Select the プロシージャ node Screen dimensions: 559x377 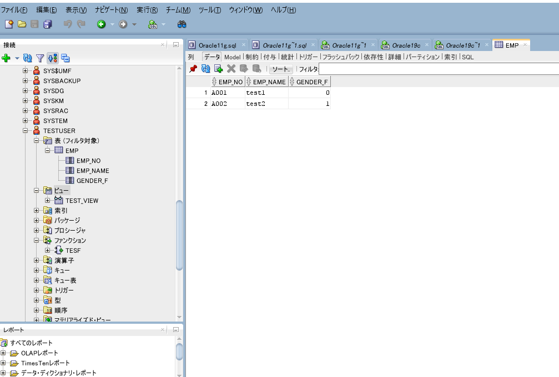(x=70, y=231)
